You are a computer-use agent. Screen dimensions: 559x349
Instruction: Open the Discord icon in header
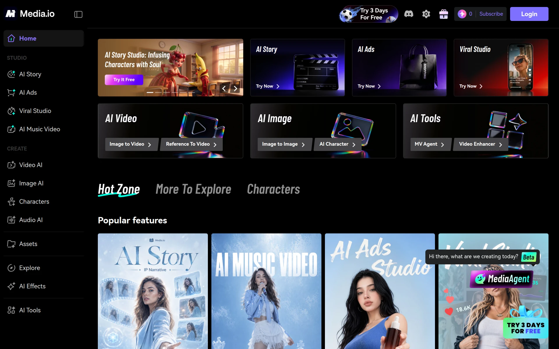409,14
